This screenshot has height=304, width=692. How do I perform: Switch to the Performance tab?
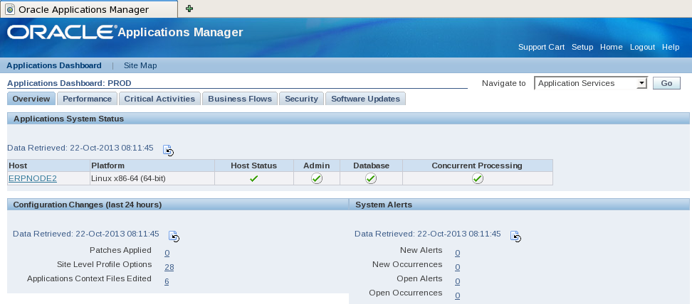tap(88, 99)
